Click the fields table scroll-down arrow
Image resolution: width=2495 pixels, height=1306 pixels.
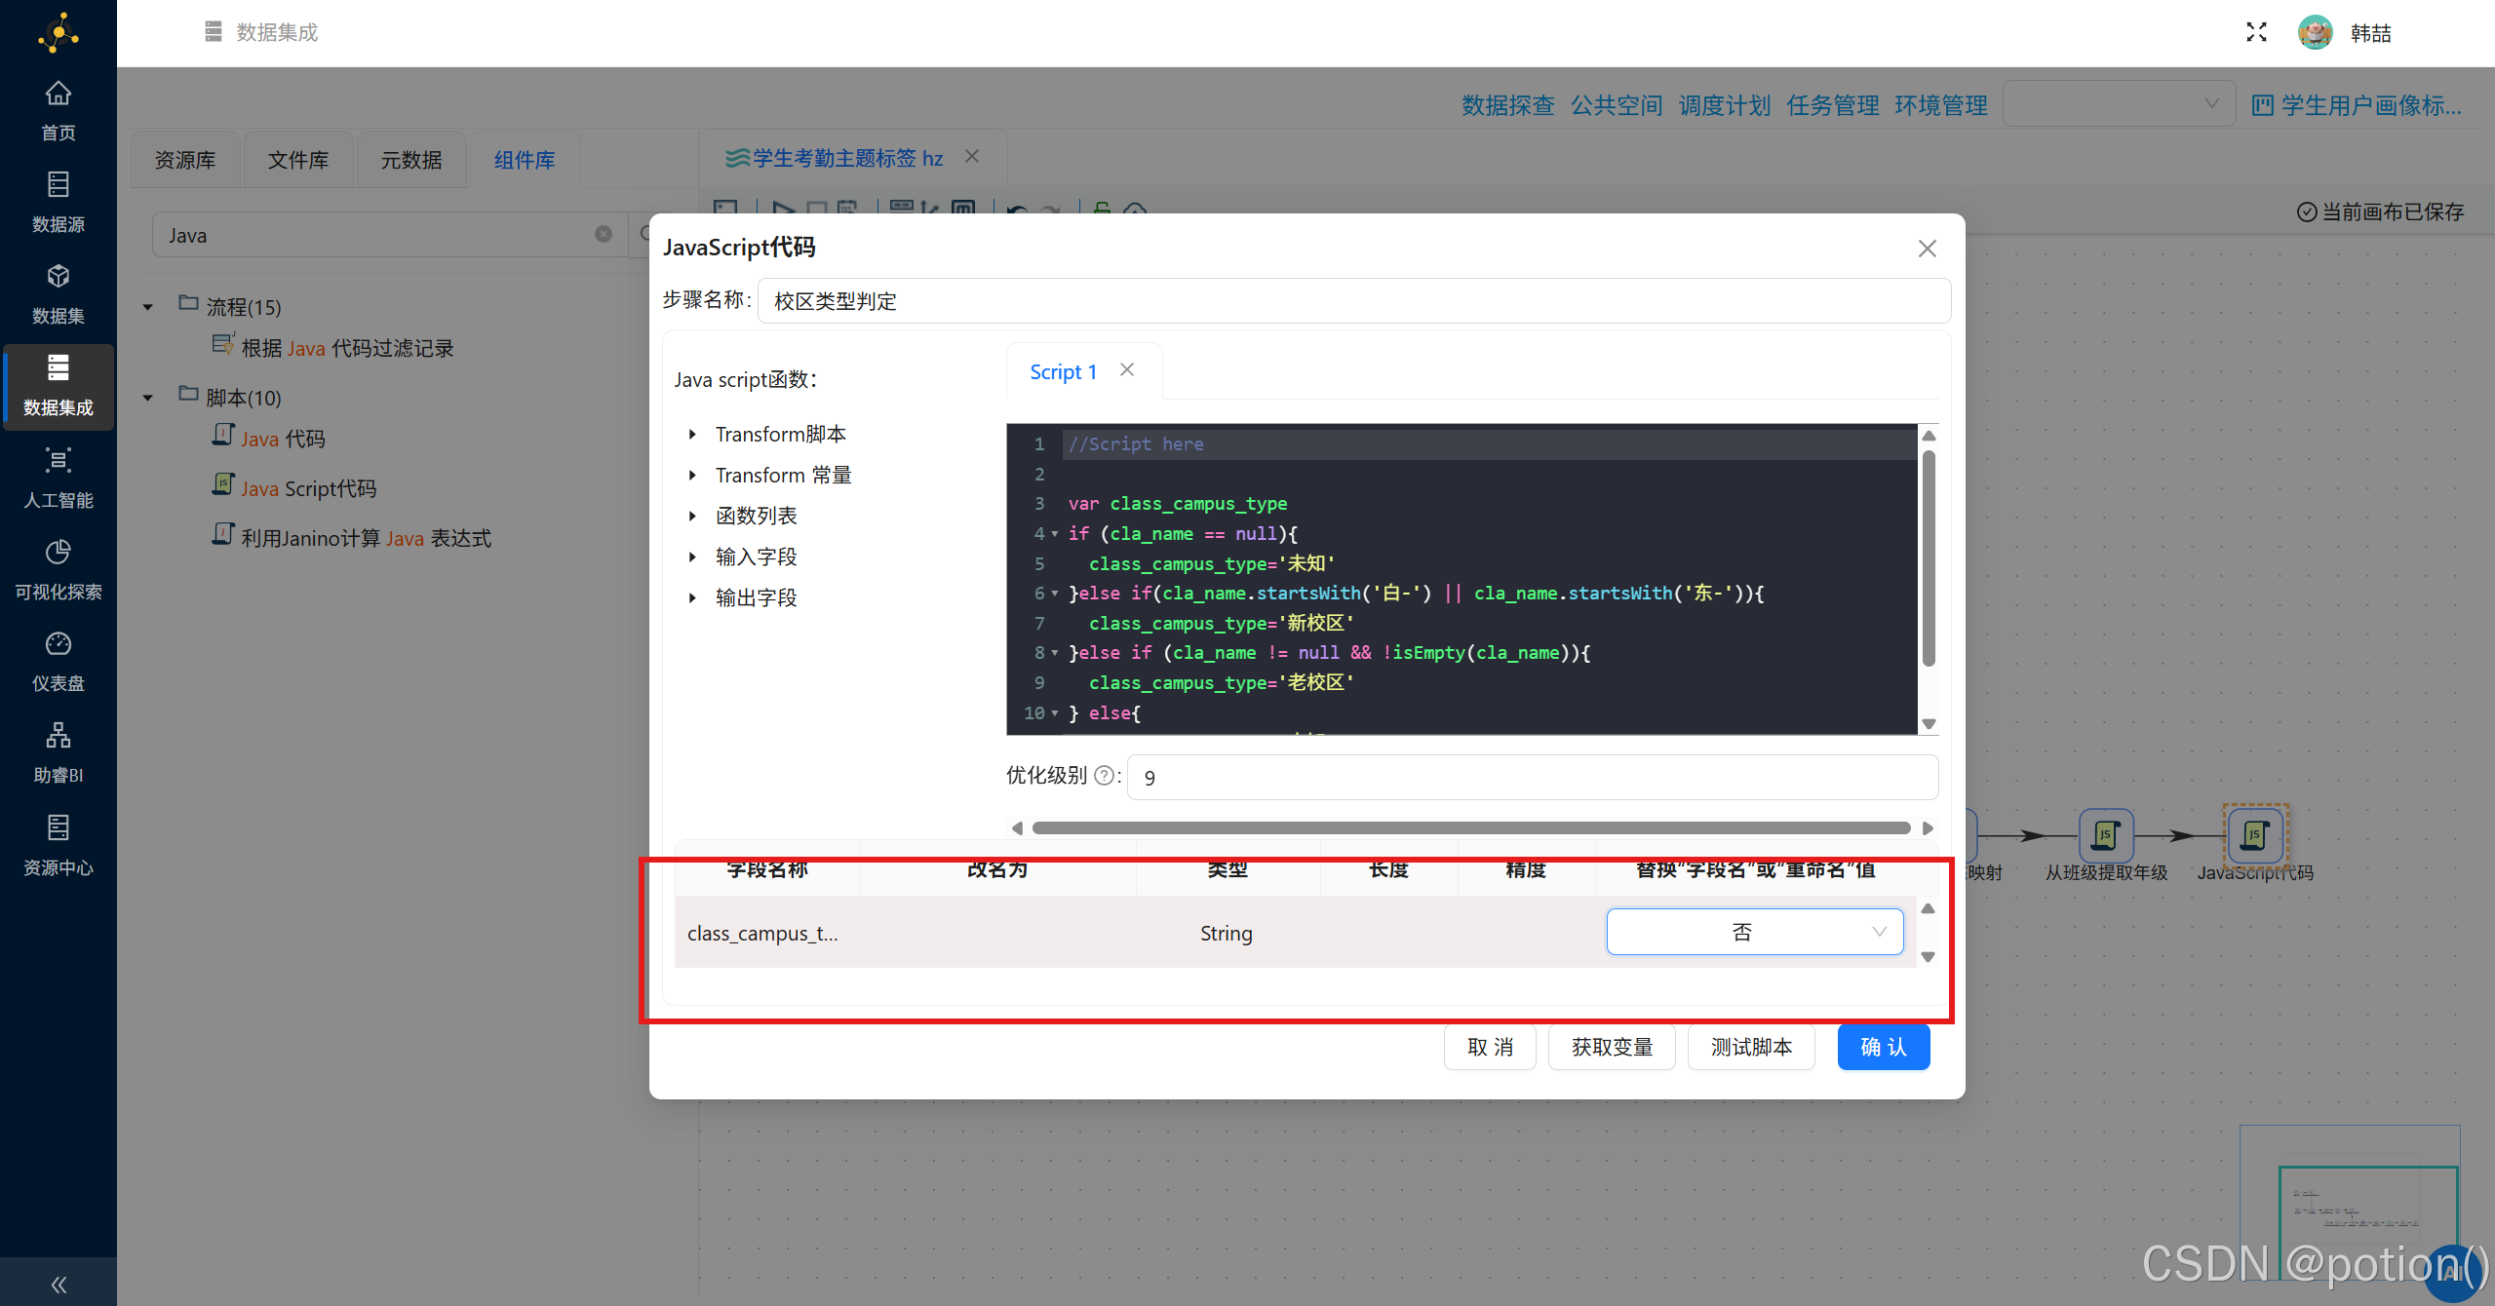point(1928,957)
